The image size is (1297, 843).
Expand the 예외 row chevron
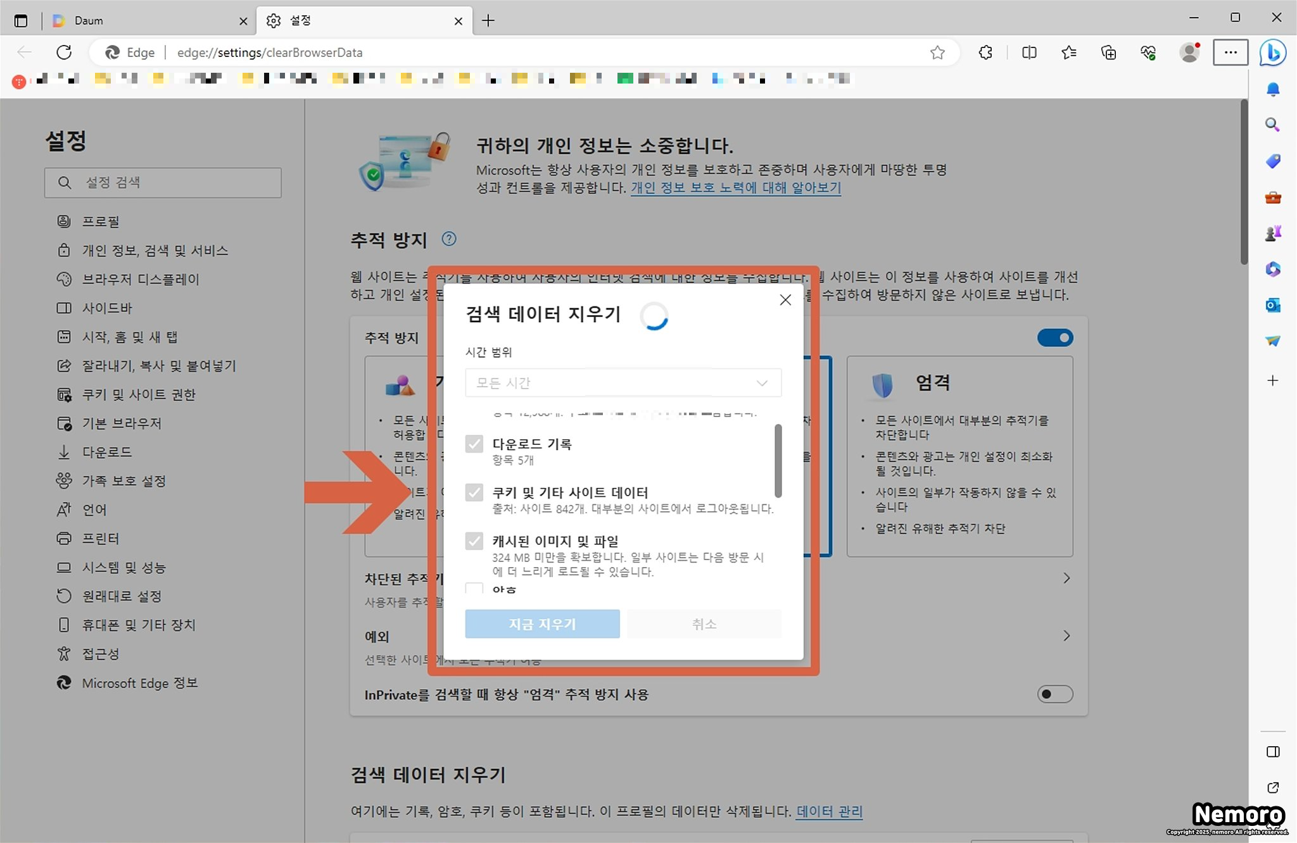[x=1066, y=635]
